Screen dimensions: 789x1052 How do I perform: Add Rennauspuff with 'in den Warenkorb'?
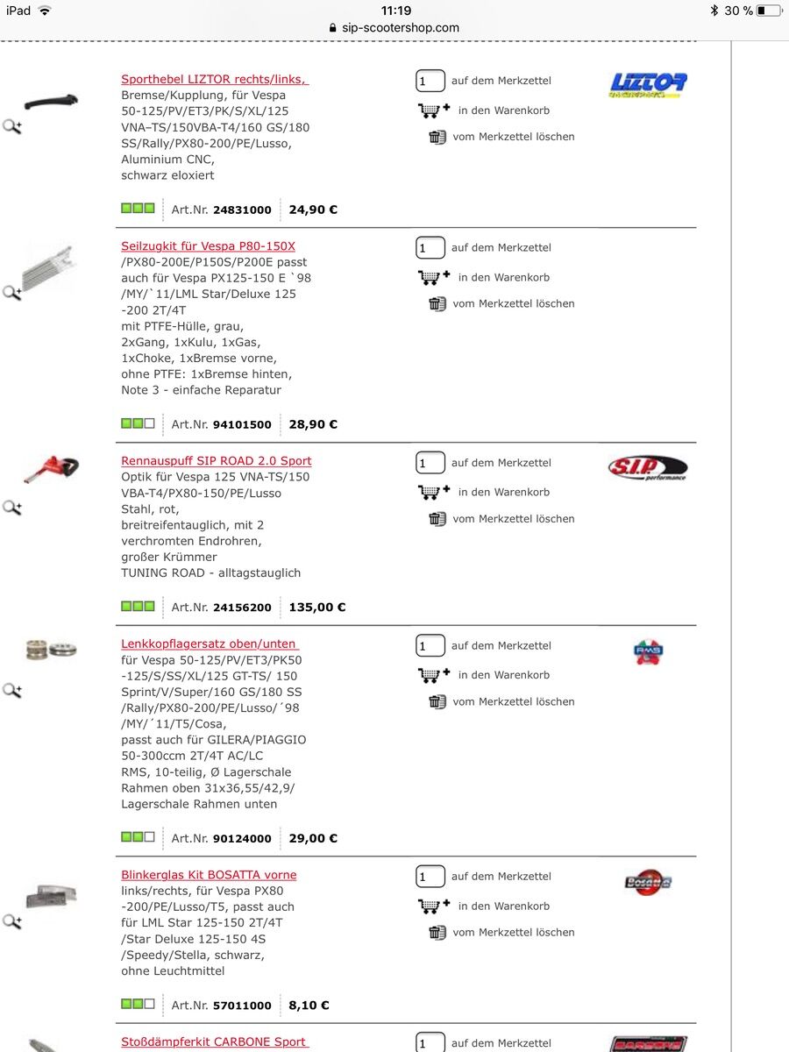pyautogui.click(x=503, y=492)
